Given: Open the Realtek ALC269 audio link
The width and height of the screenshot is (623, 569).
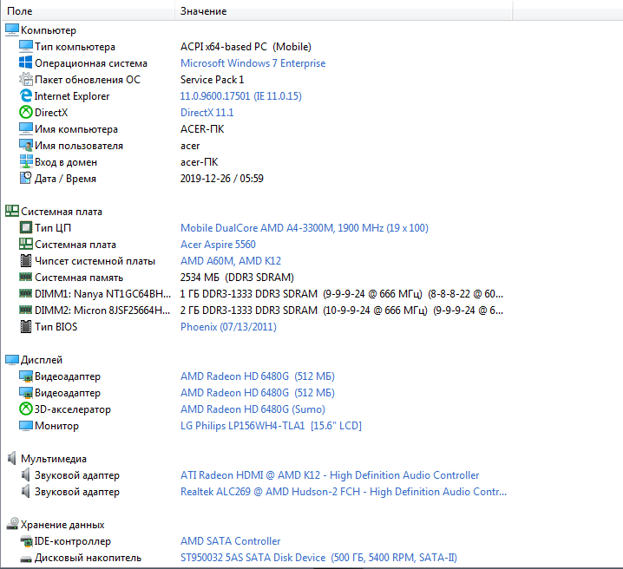Looking at the screenshot, I should (x=344, y=492).
